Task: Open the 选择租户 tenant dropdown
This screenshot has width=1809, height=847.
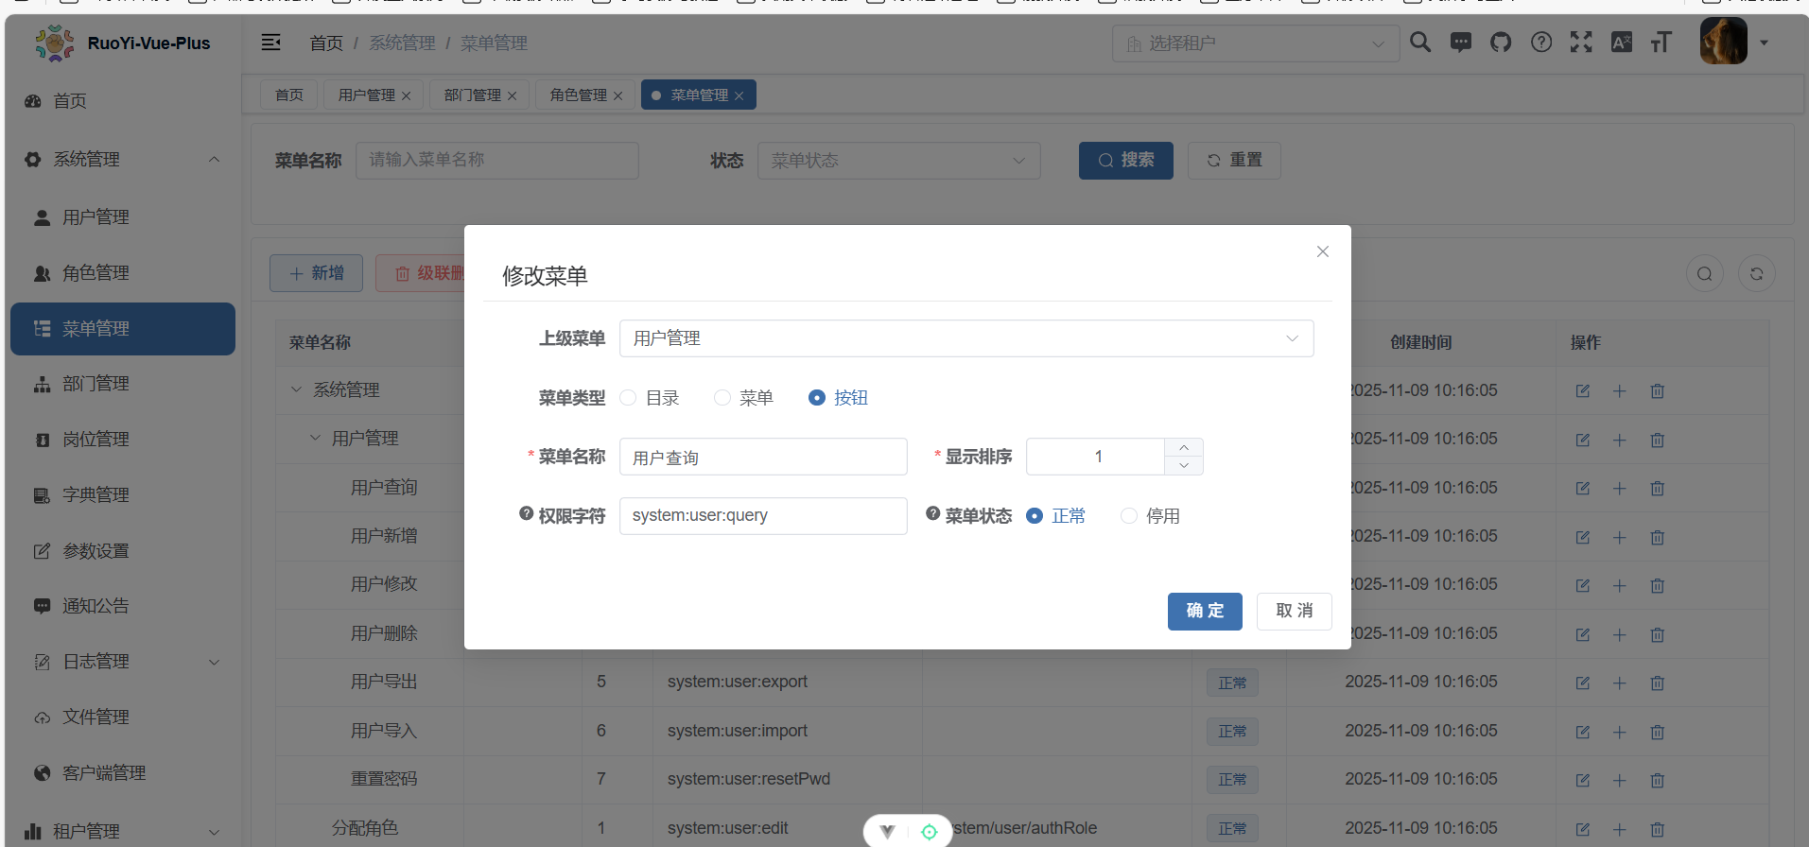Action: pyautogui.click(x=1255, y=43)
